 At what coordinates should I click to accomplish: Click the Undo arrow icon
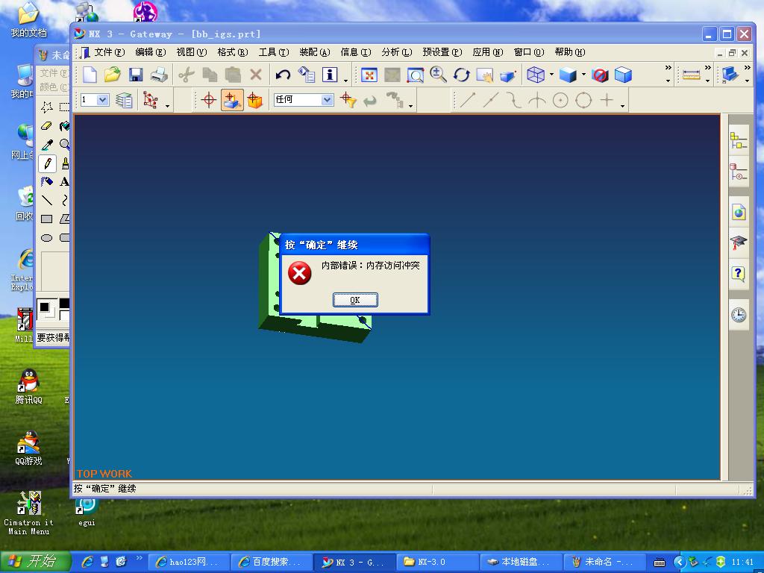[x=283, y=75]
